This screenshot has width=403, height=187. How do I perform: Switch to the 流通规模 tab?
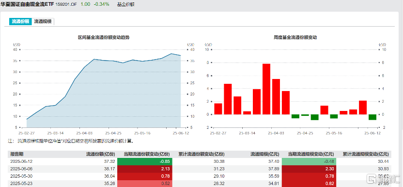tap(43, 22)
